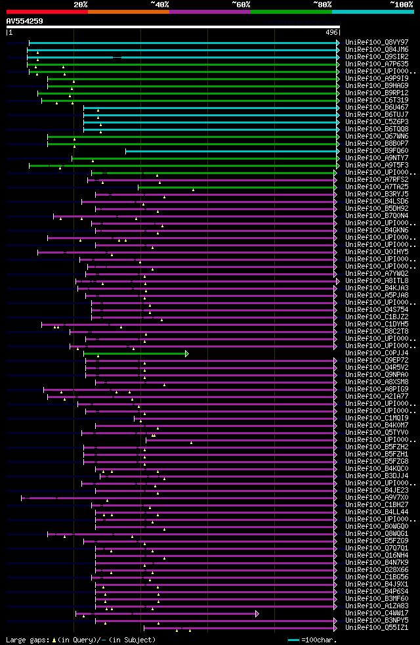The height and width of the screenshot is (645, 420).
Task: Select the UniRef100_A8ITL8 label
Action: point(377,281)
